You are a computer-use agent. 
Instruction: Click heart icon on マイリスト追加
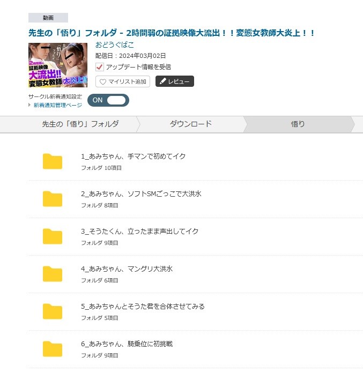click(x=103, y=81)
